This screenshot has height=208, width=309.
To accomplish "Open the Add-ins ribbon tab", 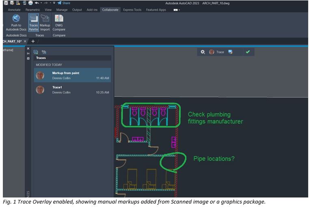I will coord(92,10).
